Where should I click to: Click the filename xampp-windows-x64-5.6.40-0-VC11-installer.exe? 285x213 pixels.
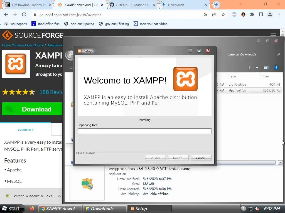tap(149, 169)
